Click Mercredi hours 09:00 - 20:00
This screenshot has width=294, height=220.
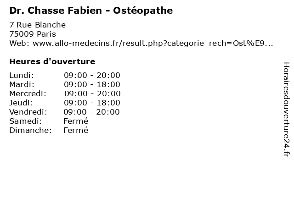pyautogui.click(x=92, y=93)
